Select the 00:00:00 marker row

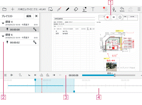tap(20, 30)
